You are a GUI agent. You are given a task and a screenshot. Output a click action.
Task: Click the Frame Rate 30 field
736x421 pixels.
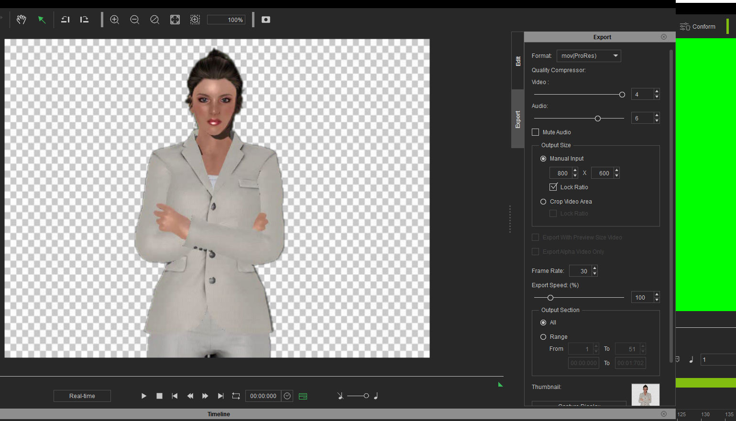pos(581,271)
